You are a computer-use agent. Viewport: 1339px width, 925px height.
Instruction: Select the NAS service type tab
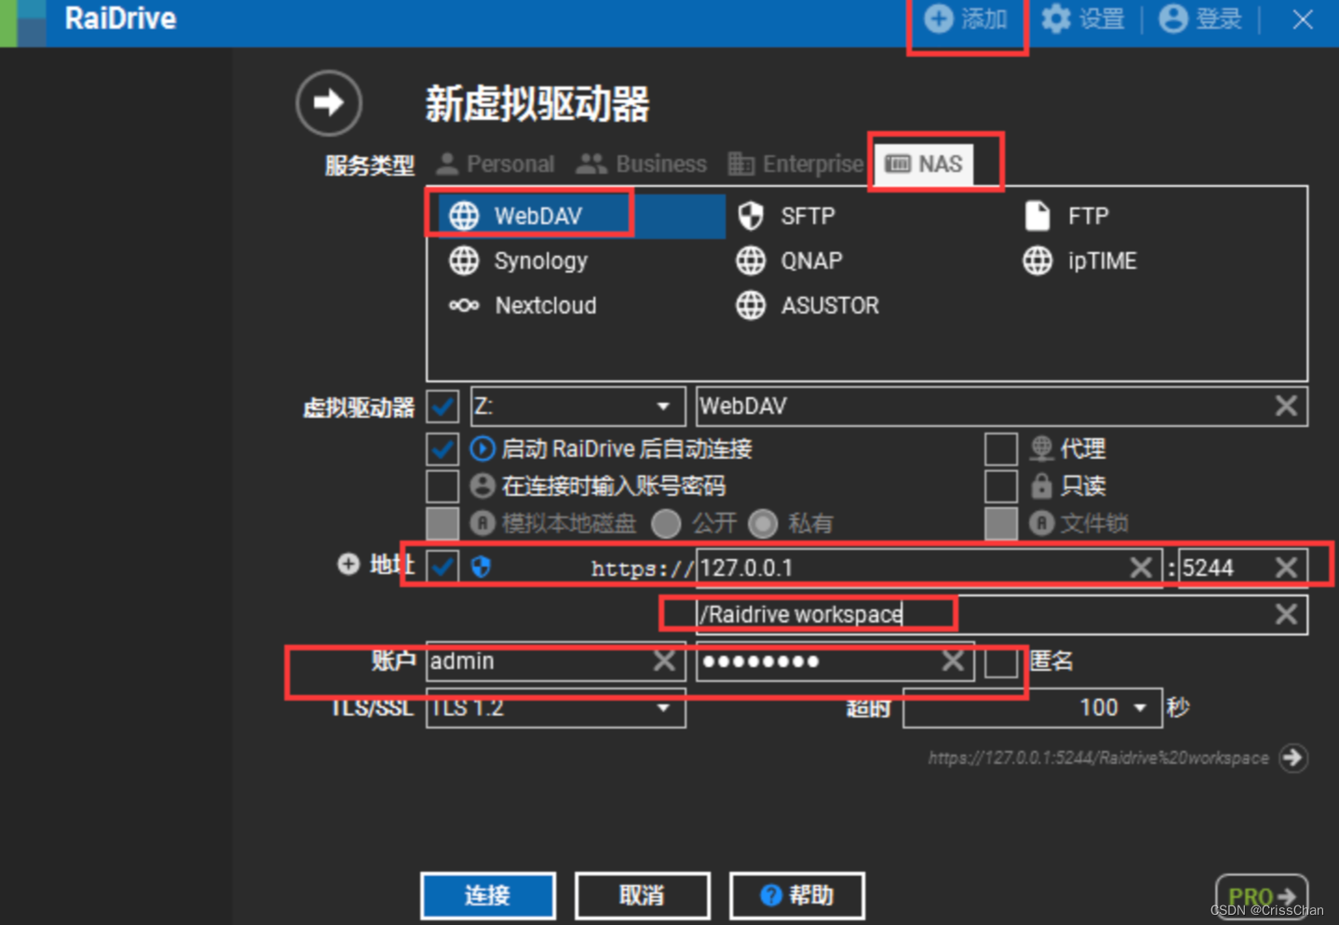click(924, 165)
